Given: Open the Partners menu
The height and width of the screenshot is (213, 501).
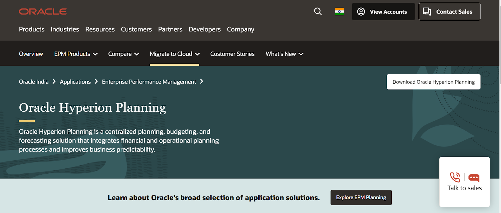Looking at the screenshot, I should 170,29.
